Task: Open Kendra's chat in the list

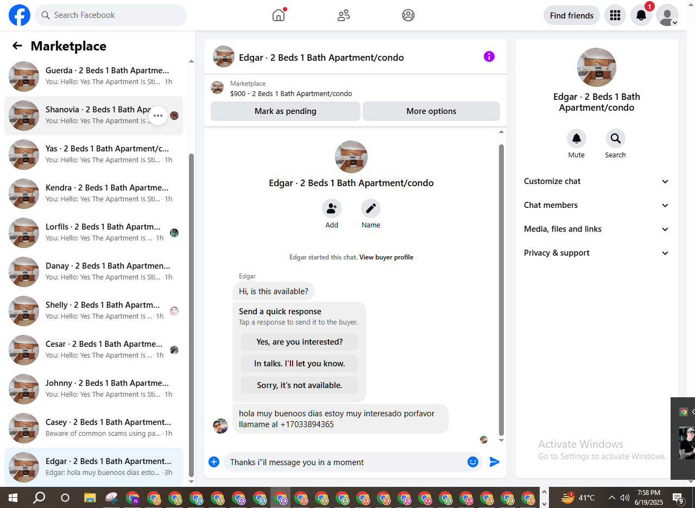Action: (93, 194)
